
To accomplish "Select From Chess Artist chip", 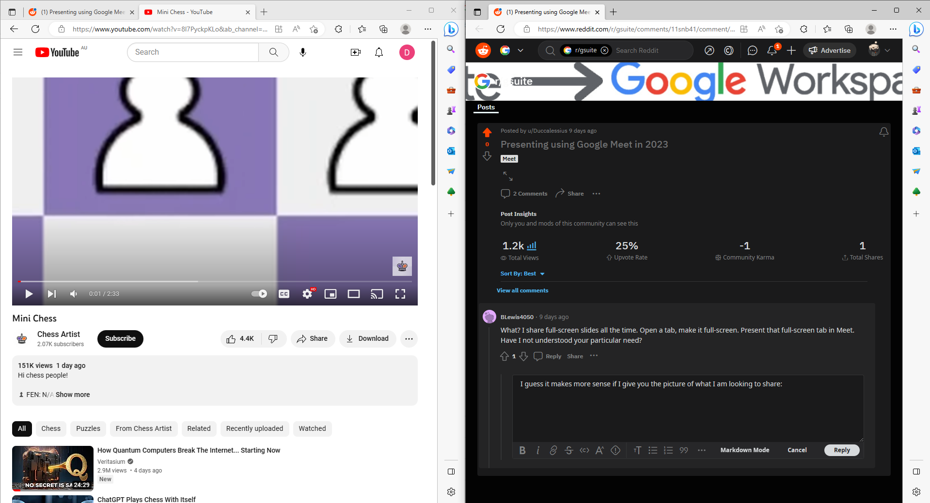I will click(x=143, y=428).
